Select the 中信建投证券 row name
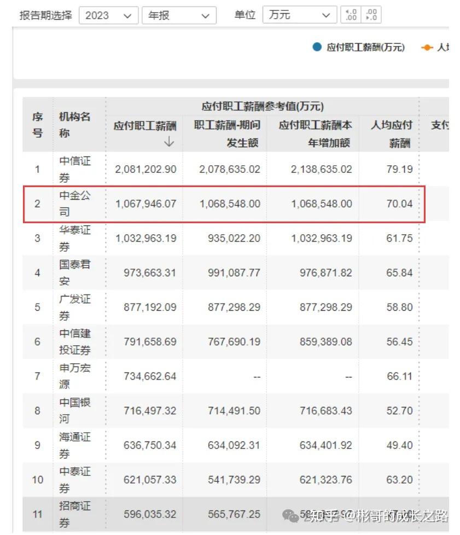 [x=75, y=341]
